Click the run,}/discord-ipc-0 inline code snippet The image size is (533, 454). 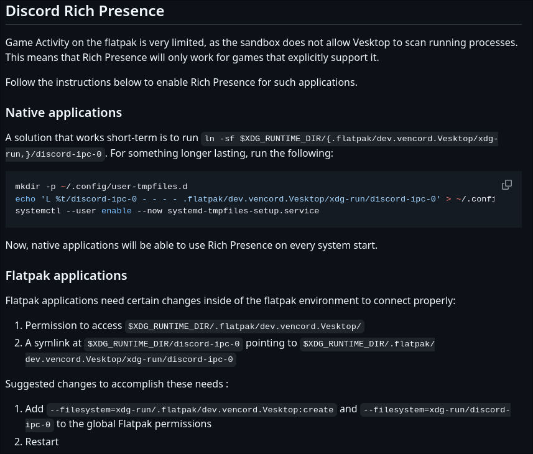55,154
